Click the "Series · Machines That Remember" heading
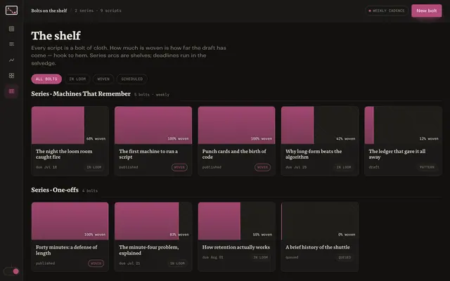Image resolution: width=450 pixels, height=281 pixels. (81, 93)
